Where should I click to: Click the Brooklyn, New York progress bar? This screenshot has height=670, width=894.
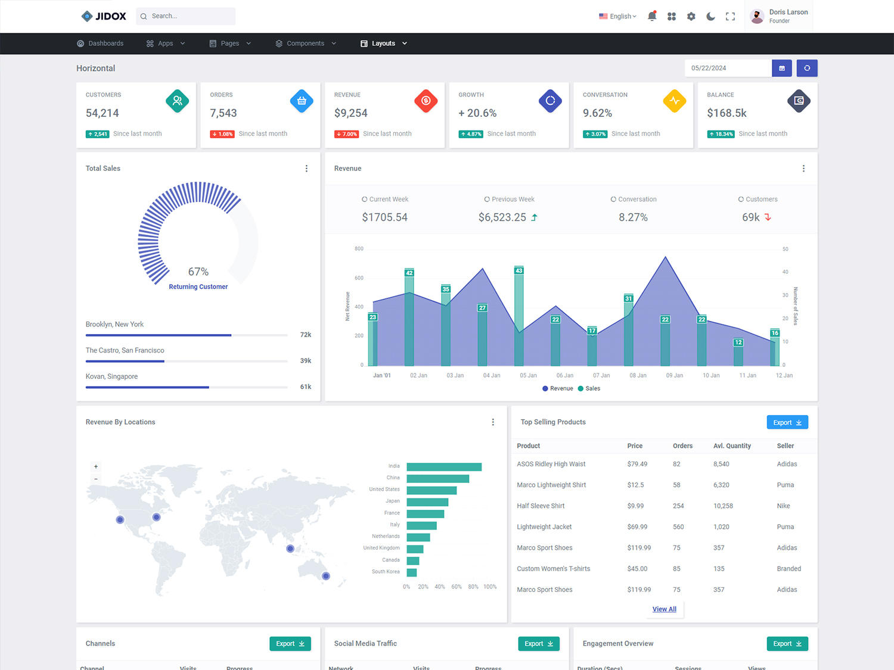click(158, 335)
